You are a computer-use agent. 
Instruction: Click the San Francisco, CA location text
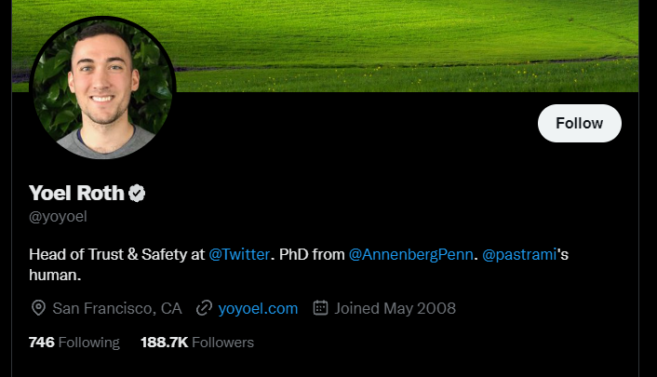pos(117,309)
